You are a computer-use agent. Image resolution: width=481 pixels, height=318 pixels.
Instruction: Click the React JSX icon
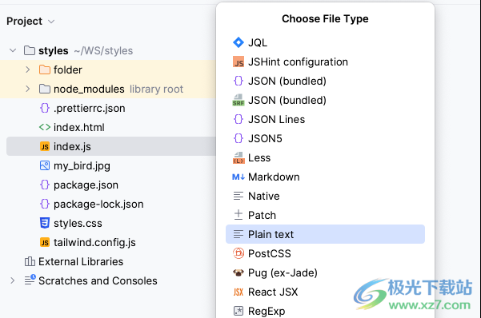click(x=238, y=292)
